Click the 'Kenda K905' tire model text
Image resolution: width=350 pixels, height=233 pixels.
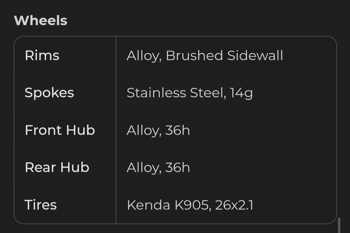pos(167,205)
